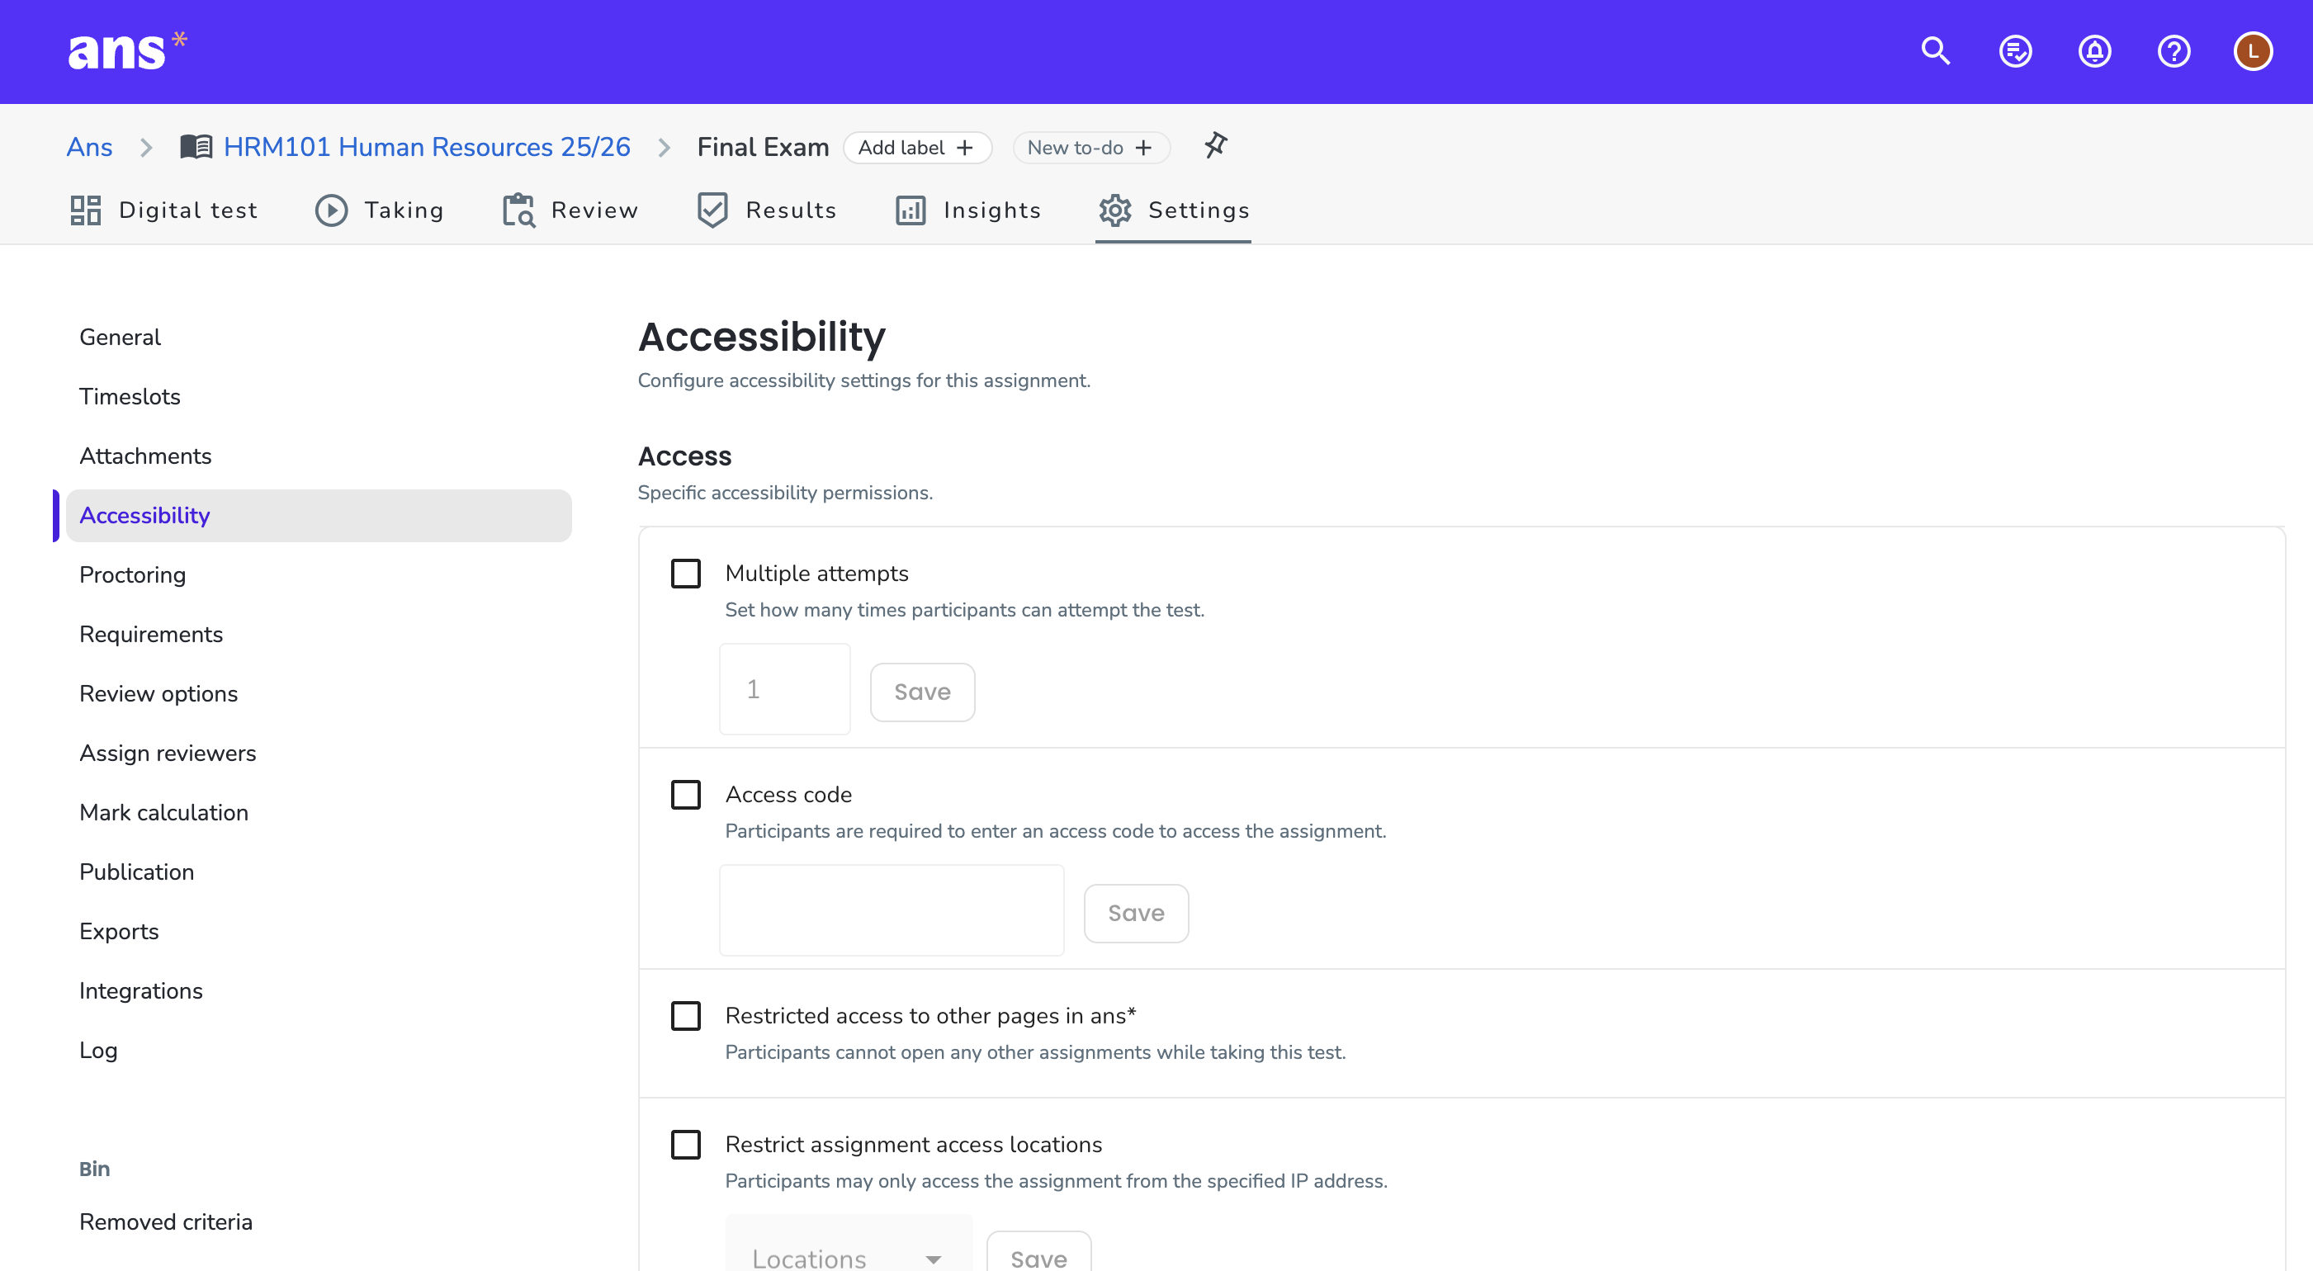Click the Insights chart icon
The height and width of the screenshot is (1271, 2313).
(911, 210)
